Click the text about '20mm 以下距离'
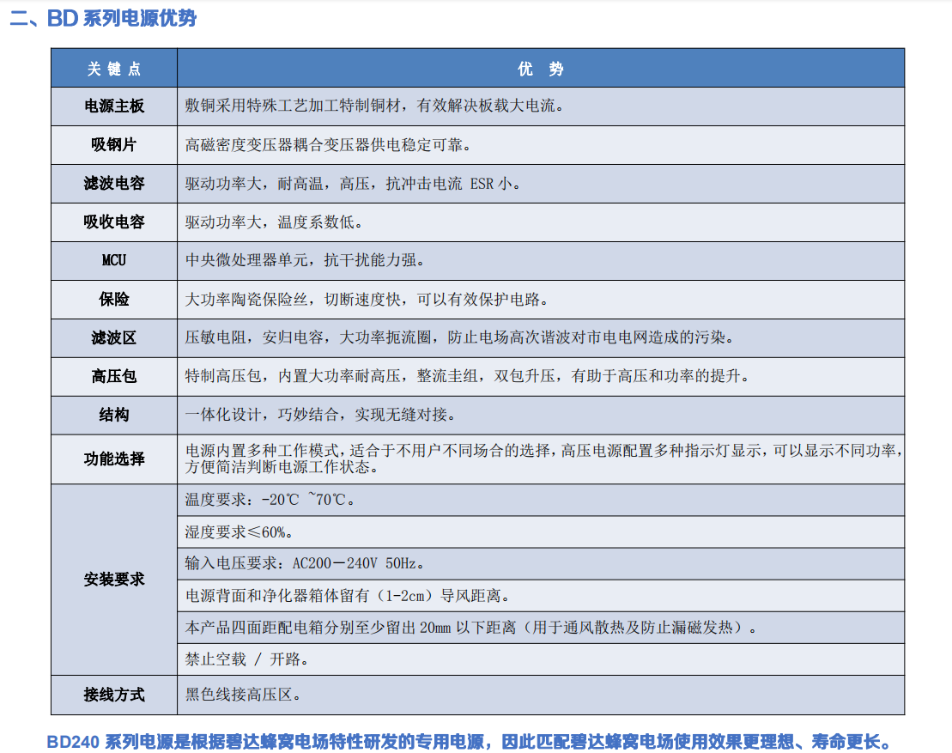952x753 pixels. point(471,628)
